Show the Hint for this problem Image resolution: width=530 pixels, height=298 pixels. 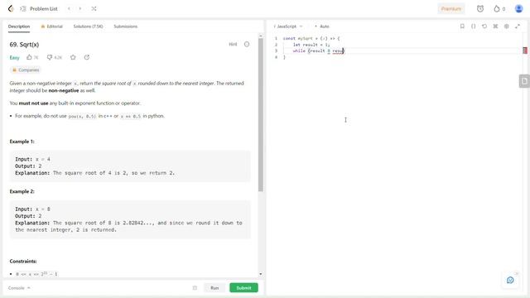[x=233, y=44]
